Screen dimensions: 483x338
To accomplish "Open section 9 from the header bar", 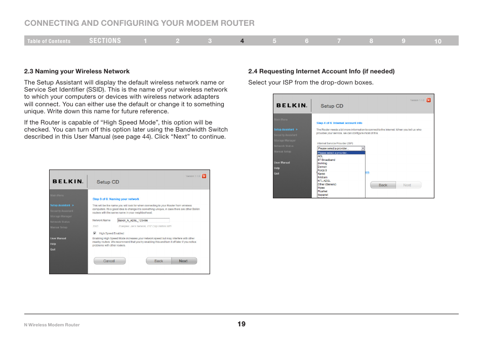I will [x=404, y=41].
